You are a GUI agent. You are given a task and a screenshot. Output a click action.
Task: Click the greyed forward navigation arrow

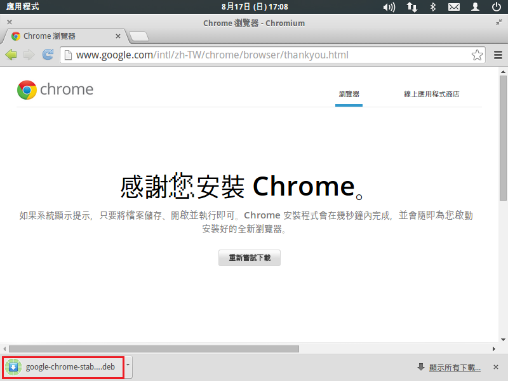(x=29, y=55)
